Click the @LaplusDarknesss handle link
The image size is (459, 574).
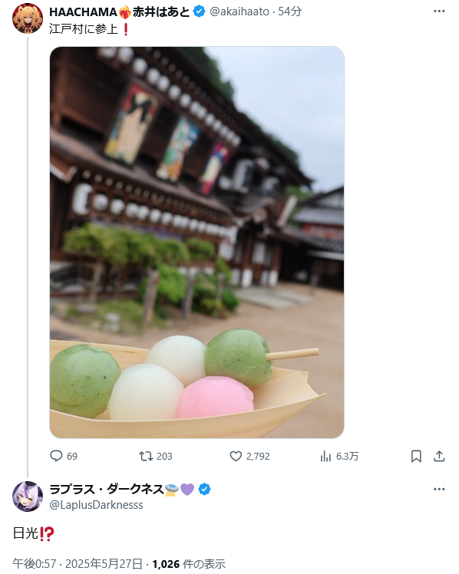click(96, 505)
